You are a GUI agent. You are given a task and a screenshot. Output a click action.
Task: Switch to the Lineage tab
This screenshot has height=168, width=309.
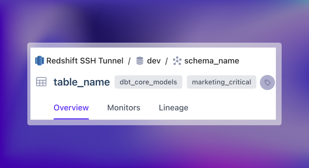click(x=173, y=108)
